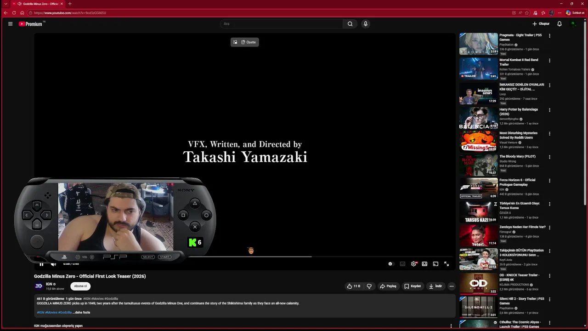
Task: Open the browser favorites list
Action: pyautogui.click(x=543, y=13)
